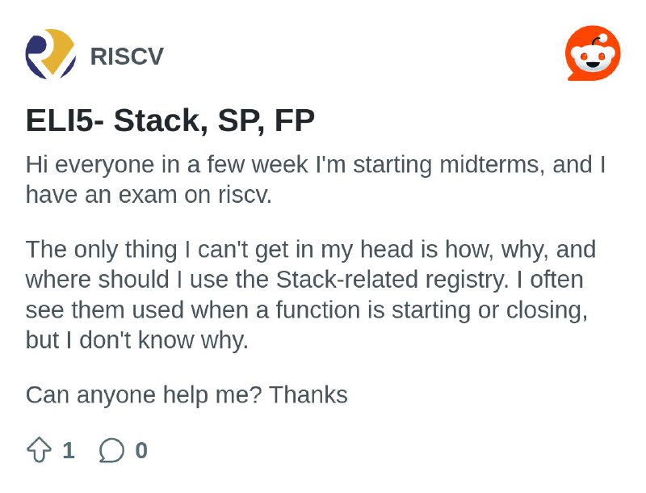This screenshot has height=493, width=646.
Task: Upvote the post with the arrow icon
Action: click(x=39, y=450)
